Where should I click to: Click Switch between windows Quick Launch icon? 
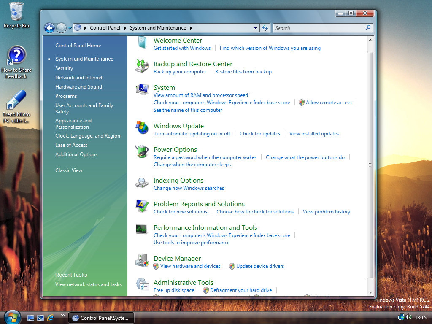tap(40, 318)
